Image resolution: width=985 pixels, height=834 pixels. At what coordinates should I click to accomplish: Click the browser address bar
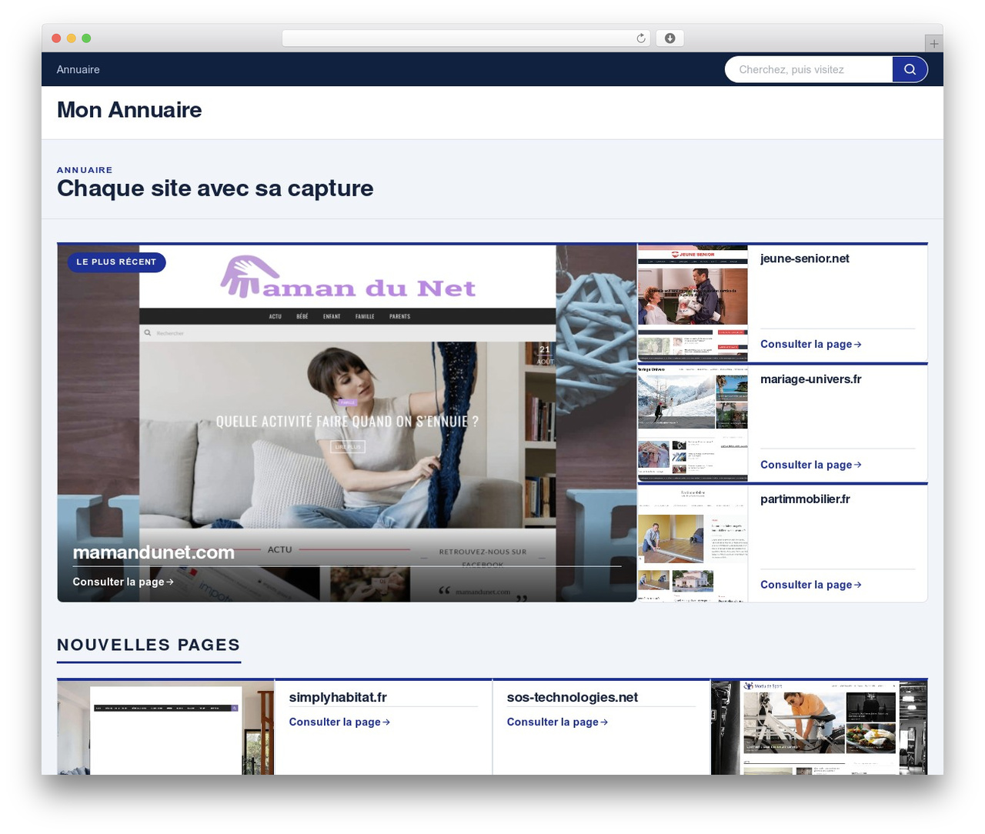pyautogui.click(x=466, y=38)
